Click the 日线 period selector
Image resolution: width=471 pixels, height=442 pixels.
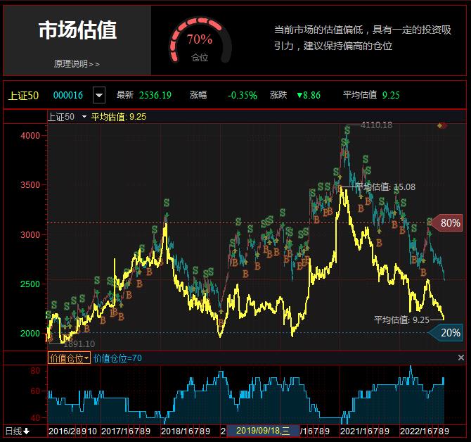(x=17, y=431)
